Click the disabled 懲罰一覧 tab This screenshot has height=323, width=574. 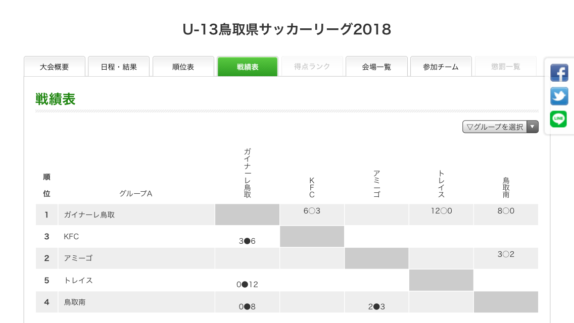coord(505,67)
